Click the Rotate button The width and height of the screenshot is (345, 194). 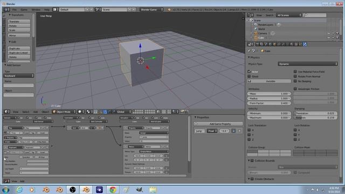pyautogui.click(x=19, y=26)
